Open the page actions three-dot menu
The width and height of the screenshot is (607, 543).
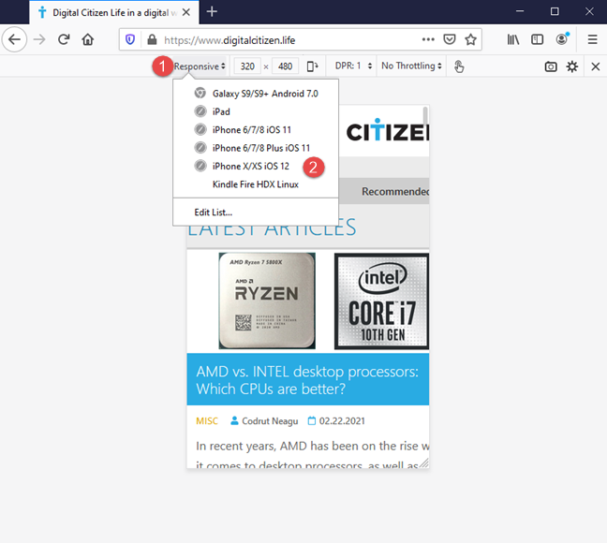click(428, 39)
